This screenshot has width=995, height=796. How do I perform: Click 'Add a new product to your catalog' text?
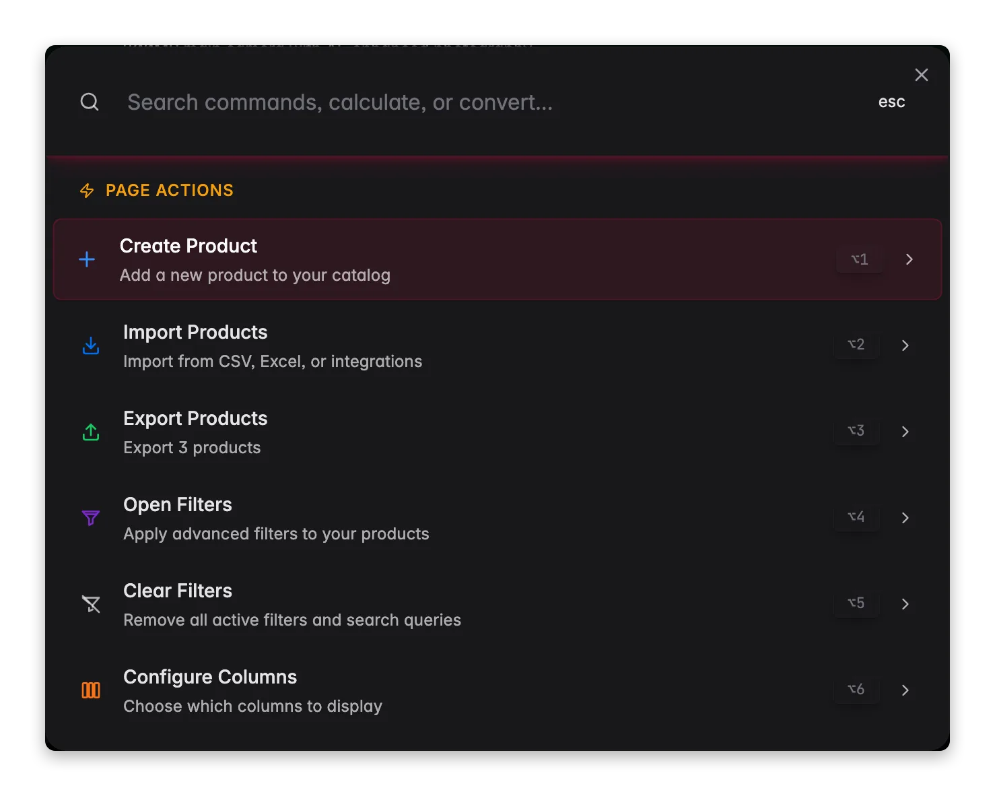click(255, 275)
